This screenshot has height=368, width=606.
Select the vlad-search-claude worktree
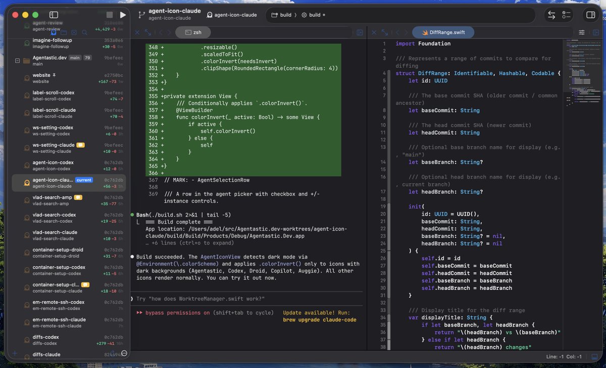point(69,235)
